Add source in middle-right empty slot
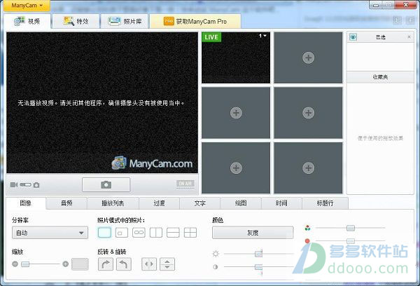The height and width of the screenshot is (286, 420). coord(308,113)
